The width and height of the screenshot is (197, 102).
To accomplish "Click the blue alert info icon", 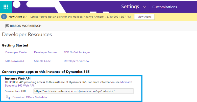I will [x=4, y=17].
